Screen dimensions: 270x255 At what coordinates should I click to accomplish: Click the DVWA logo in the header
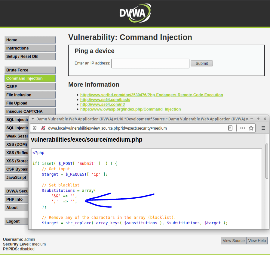pos(135,13)
